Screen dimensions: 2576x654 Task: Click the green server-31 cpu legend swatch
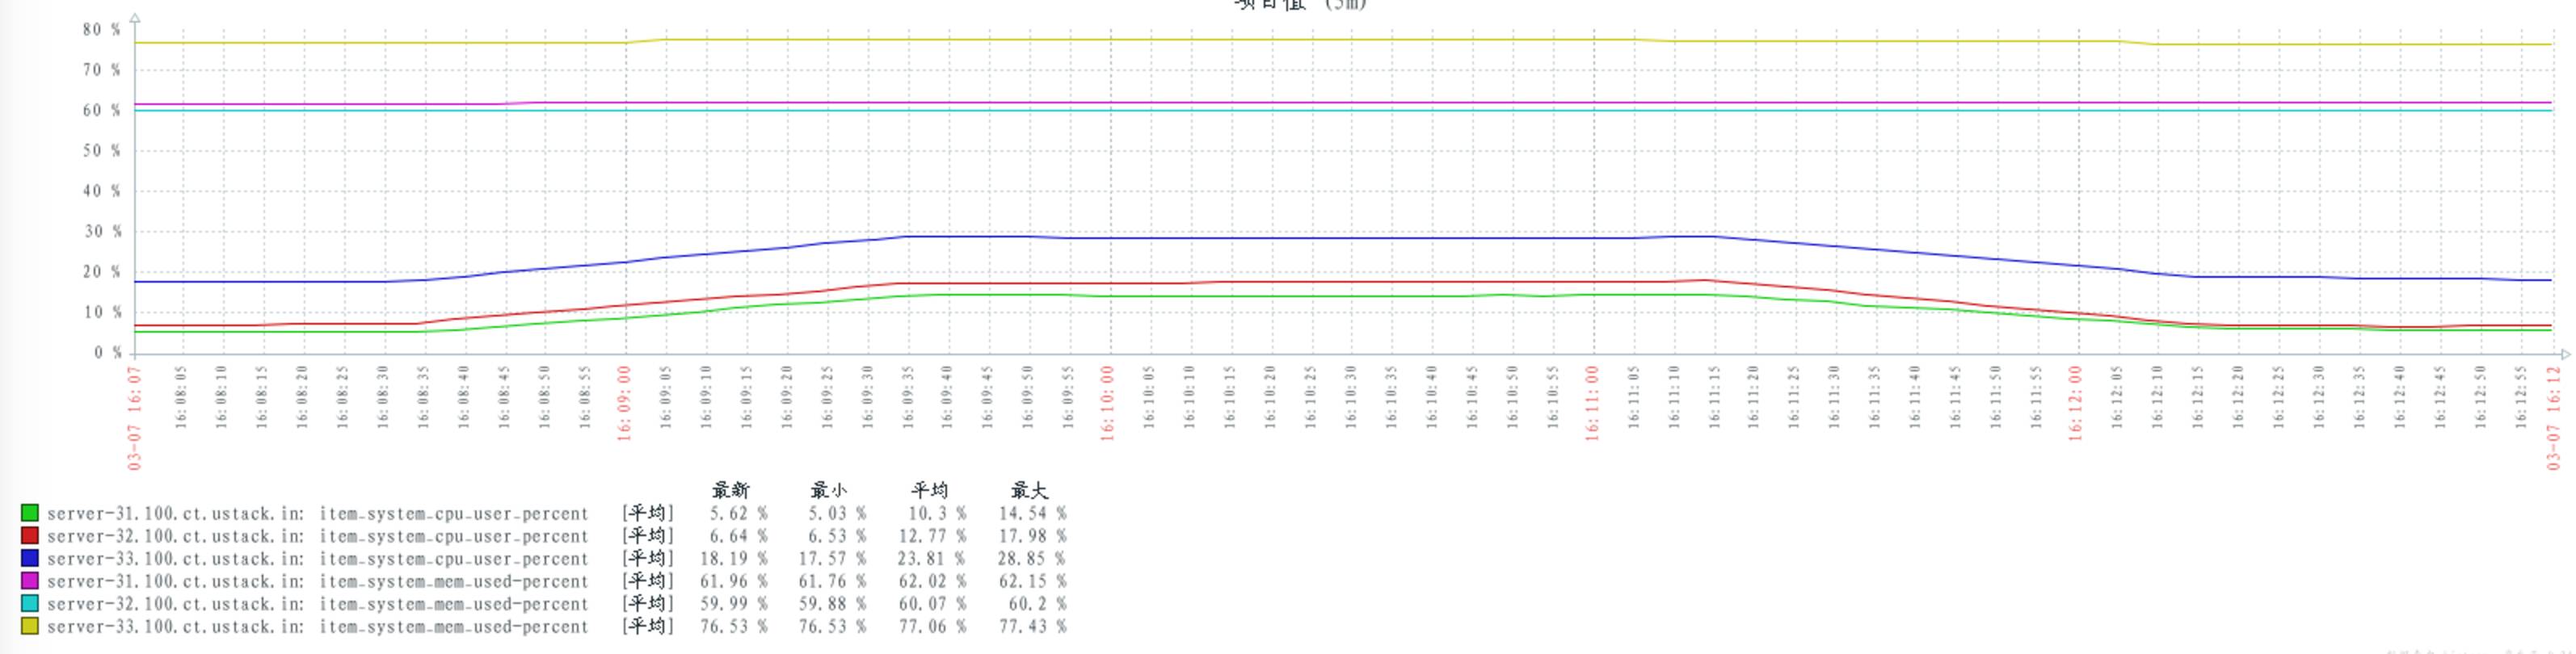coord(30,514)
